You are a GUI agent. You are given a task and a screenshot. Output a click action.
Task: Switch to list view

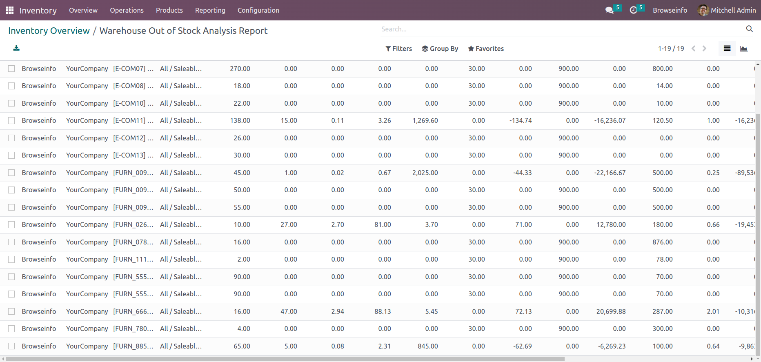tap(727, 49)
